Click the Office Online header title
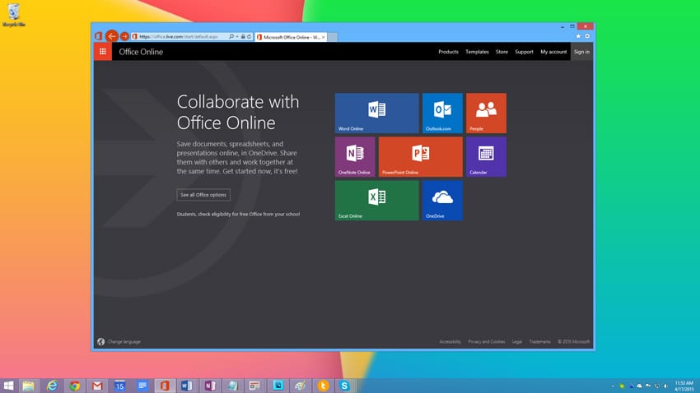Screen dimensions: 700x393 (x=141, y=52)
